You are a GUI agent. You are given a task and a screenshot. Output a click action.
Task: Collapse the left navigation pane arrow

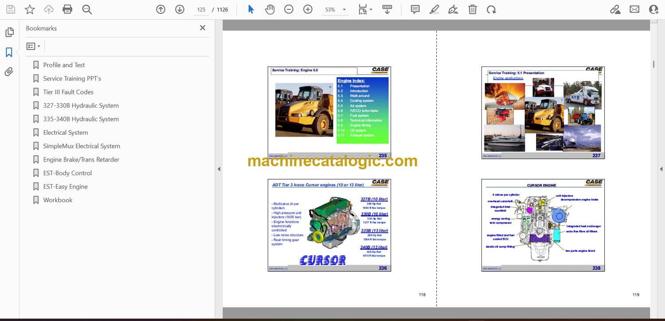tap(218, 169)
